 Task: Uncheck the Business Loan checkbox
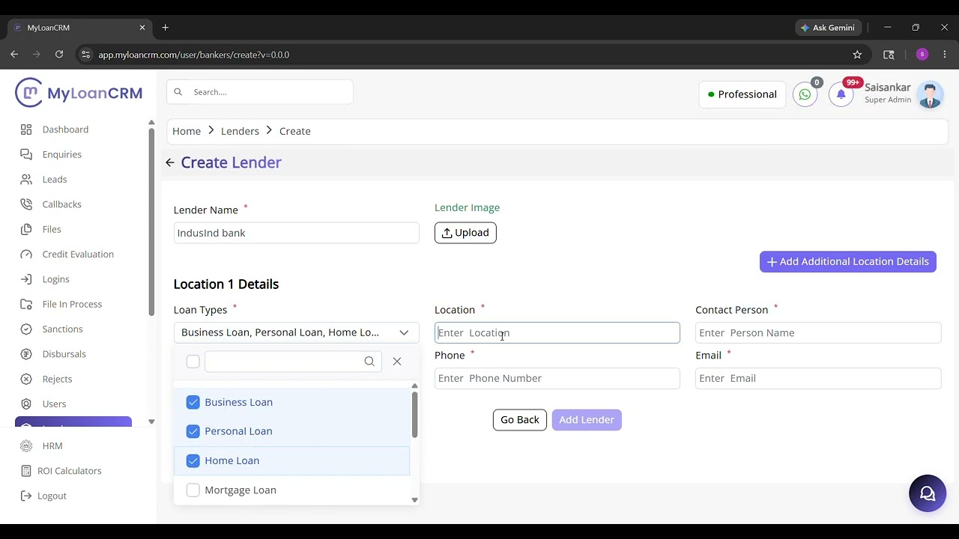pos(193,402)
